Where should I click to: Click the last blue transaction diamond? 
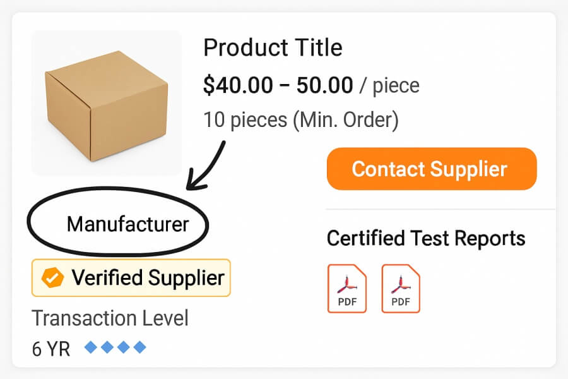(x=140, y=347)
